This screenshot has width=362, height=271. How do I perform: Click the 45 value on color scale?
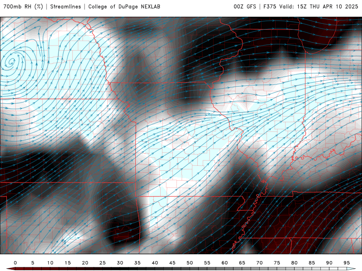coord(172,263)
